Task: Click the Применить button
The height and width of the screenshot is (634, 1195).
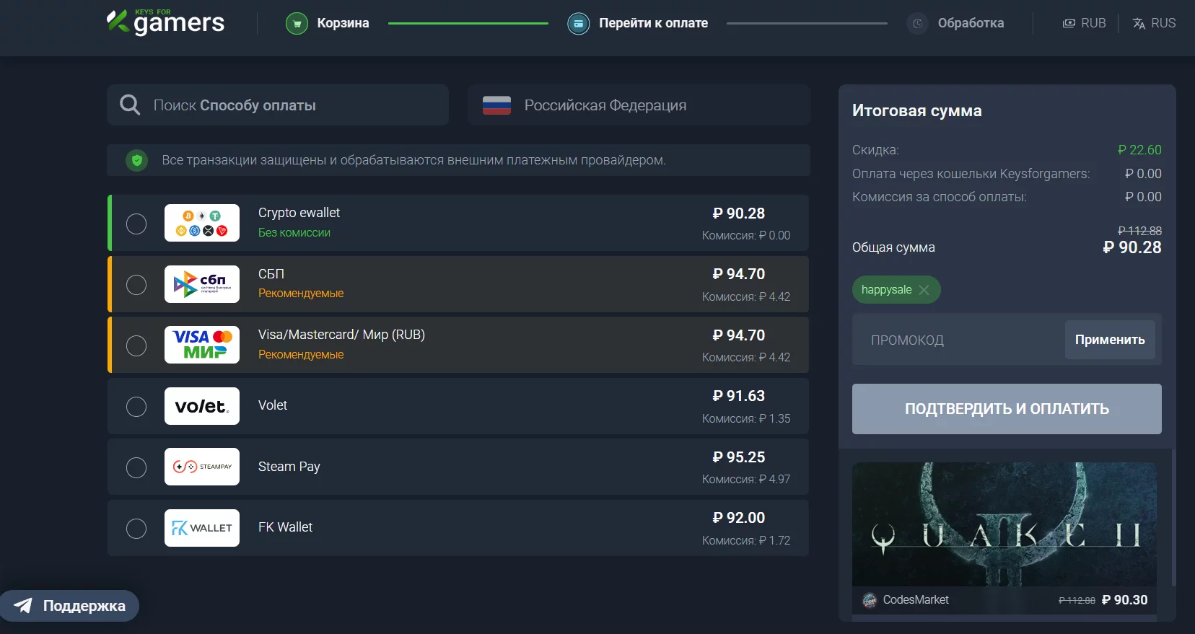Action: tap(1110, 340)
